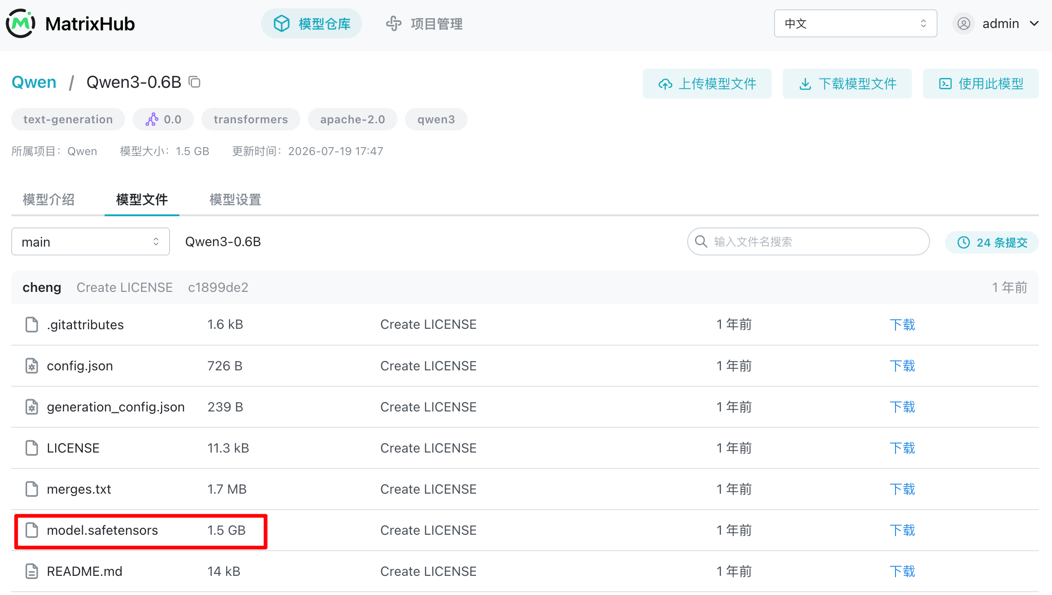The height and width of the screenshot is (595, 1052).
Task: Click the 1.5 GB size of model.safetensors
Action: [227, 530]
